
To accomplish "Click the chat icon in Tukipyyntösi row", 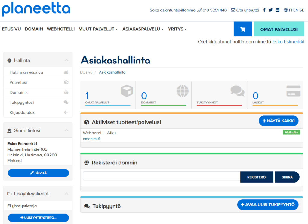I will 66,102.
